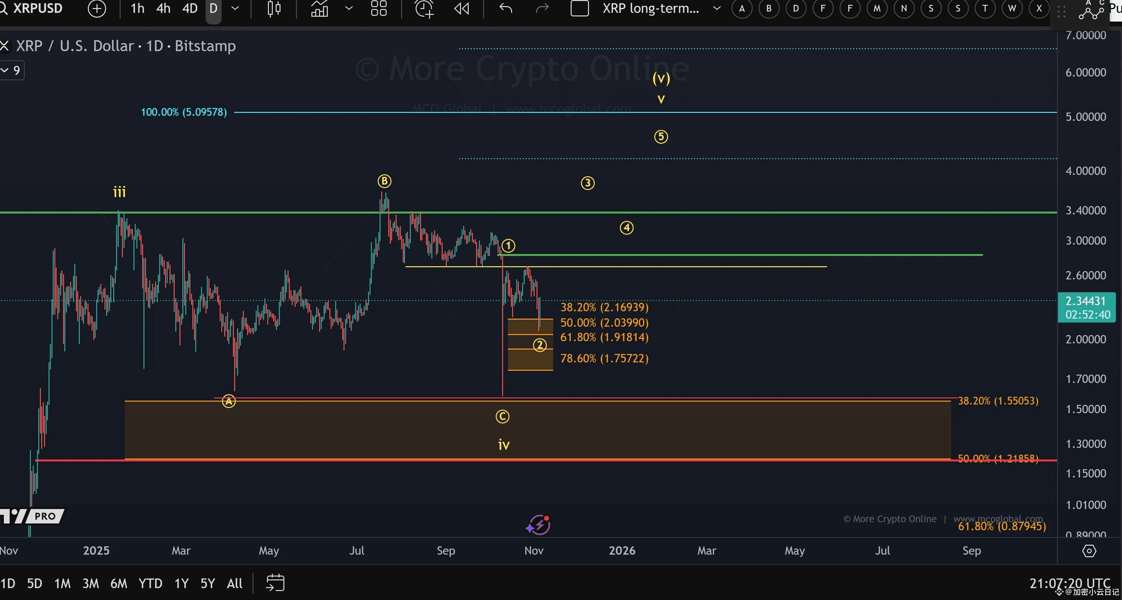Switch to the 4h timeframe
The width and height of the screenshot is (1122, 600).
pyautogui.click(x=163, y=8)
